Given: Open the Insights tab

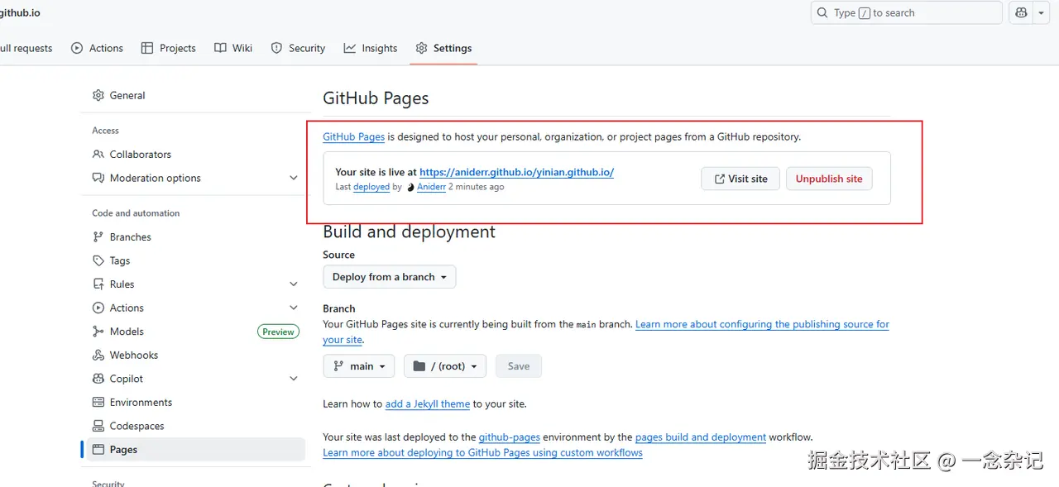Looking at the screenshot, I should [371, 48].
